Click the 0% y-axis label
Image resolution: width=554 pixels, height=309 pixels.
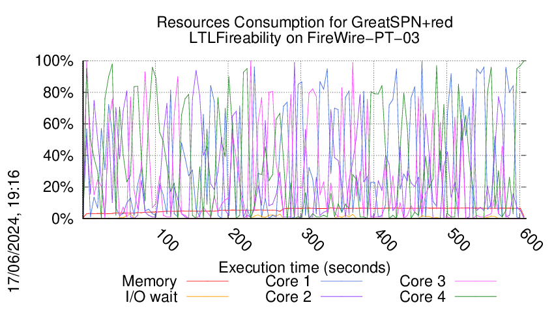[x=62, y=219]
